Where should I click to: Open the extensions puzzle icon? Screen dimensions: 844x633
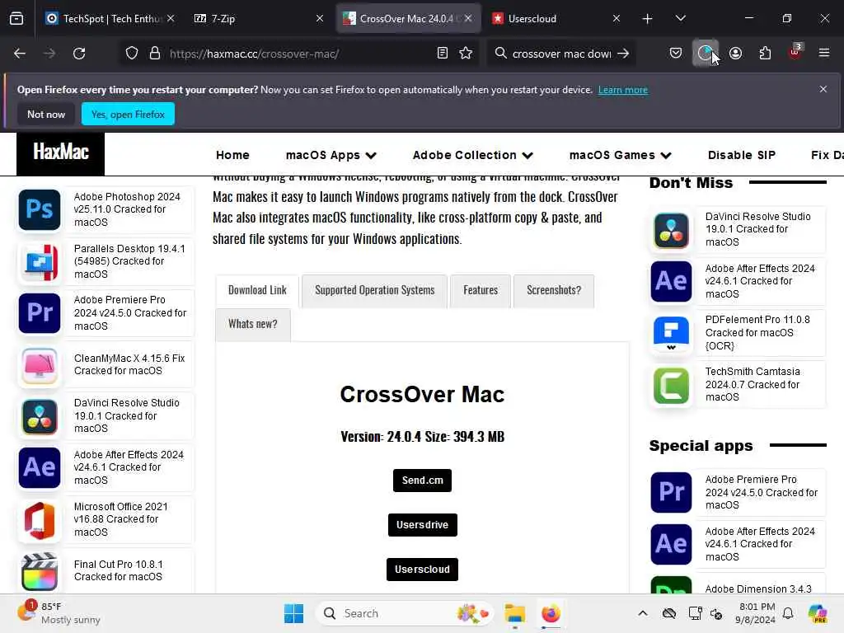pyautogui.click(x=766, y=54)
